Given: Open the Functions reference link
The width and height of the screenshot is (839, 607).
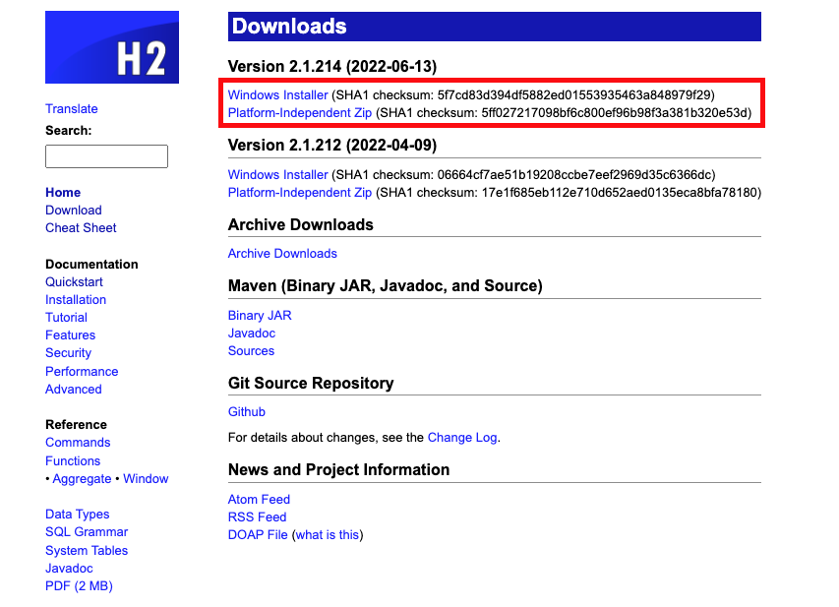Looking at the screenshot, I should [x=73, y=460].
